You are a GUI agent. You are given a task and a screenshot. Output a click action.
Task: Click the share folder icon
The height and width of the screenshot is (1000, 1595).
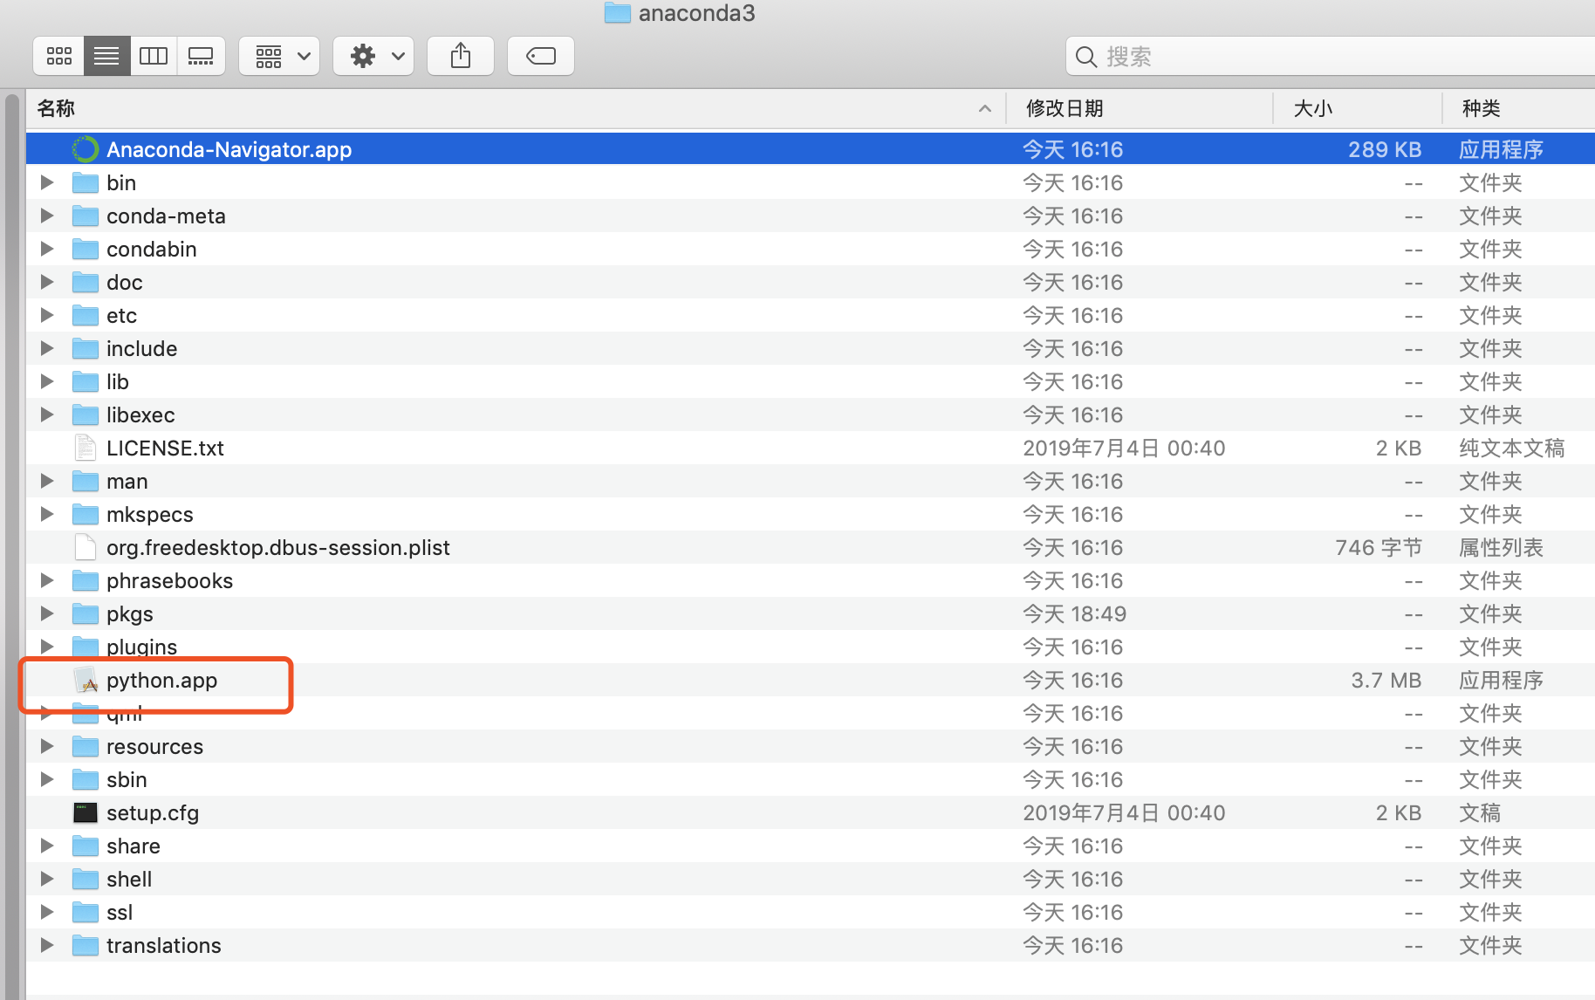pos(85,846)
